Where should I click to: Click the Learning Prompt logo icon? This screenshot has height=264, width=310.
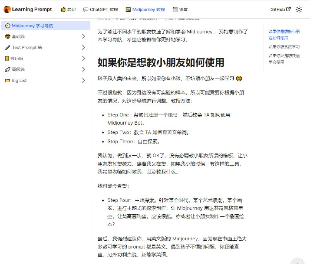coord(7,9)
